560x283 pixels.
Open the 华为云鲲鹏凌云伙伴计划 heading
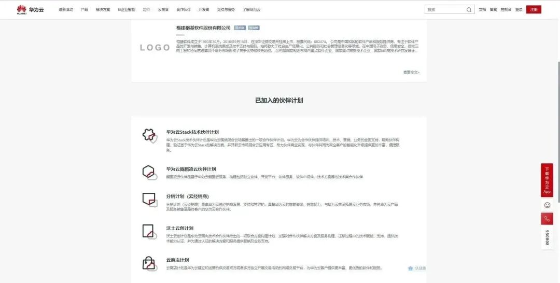point(191,169)
